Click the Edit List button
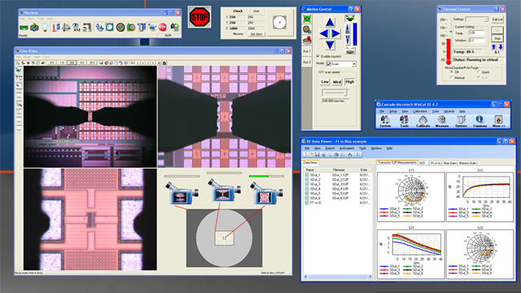Screen dimensions: 521x293 [497, 20]
